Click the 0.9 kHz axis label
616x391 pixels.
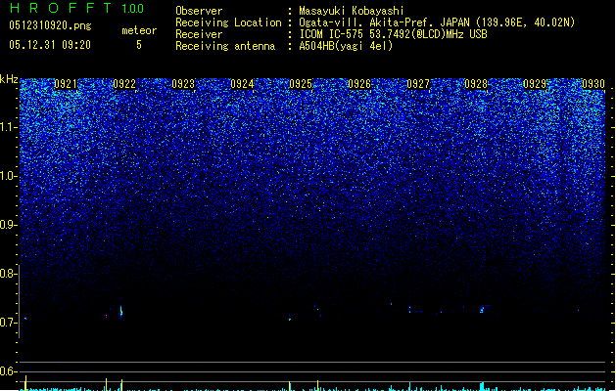point(8,225)
